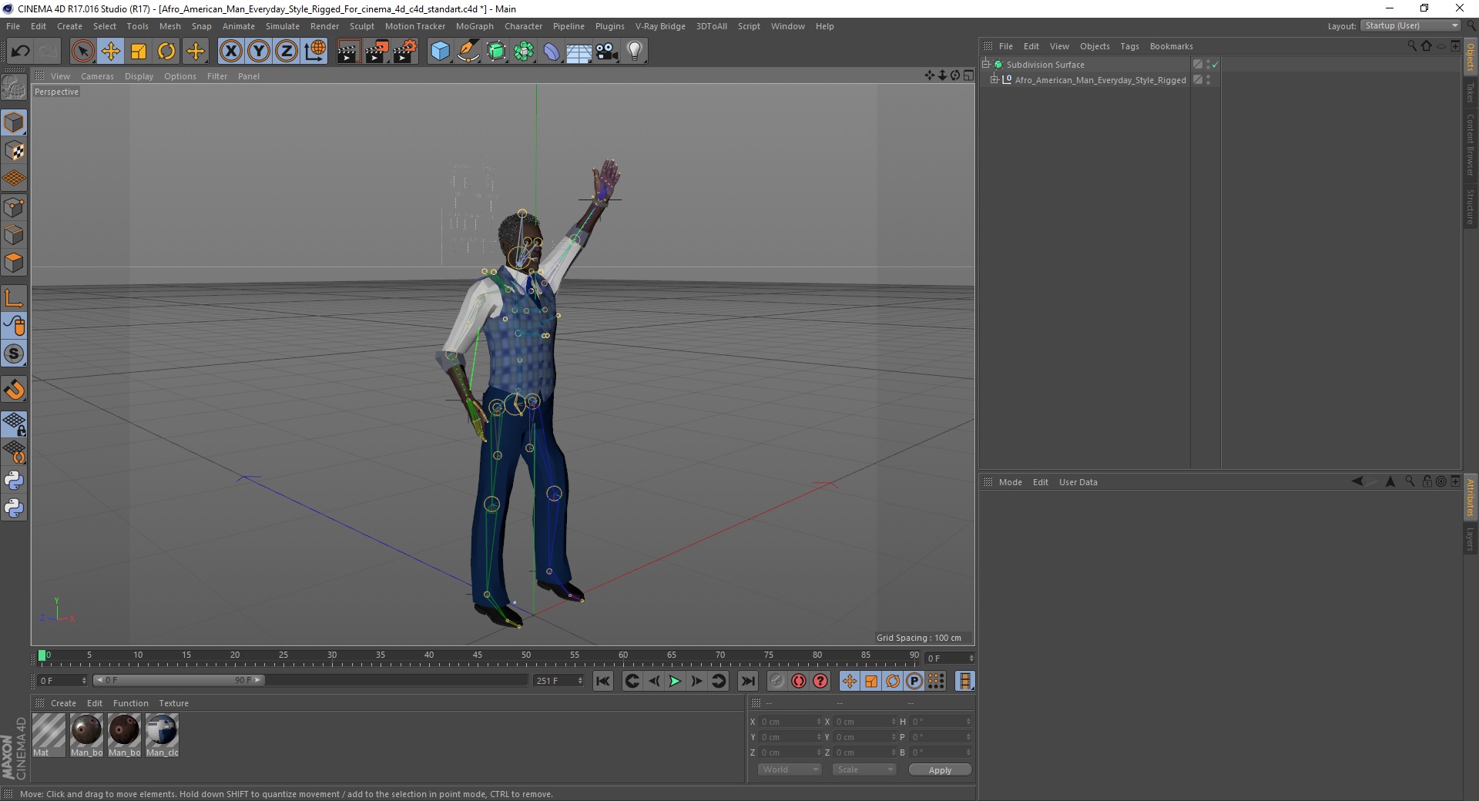Open the Scale mode dropdown

tap(864, 769)
